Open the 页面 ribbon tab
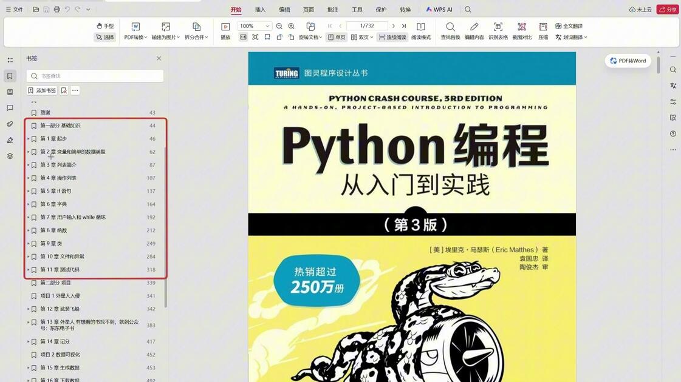The width and height of the screenshot is (681, 382). click(309, 10)
